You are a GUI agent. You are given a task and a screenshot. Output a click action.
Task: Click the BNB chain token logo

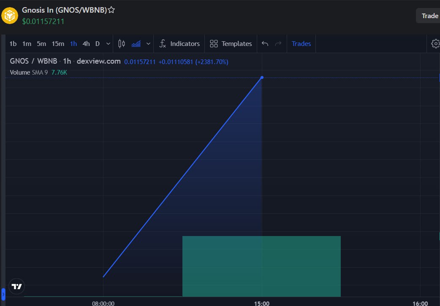(10, 16)
